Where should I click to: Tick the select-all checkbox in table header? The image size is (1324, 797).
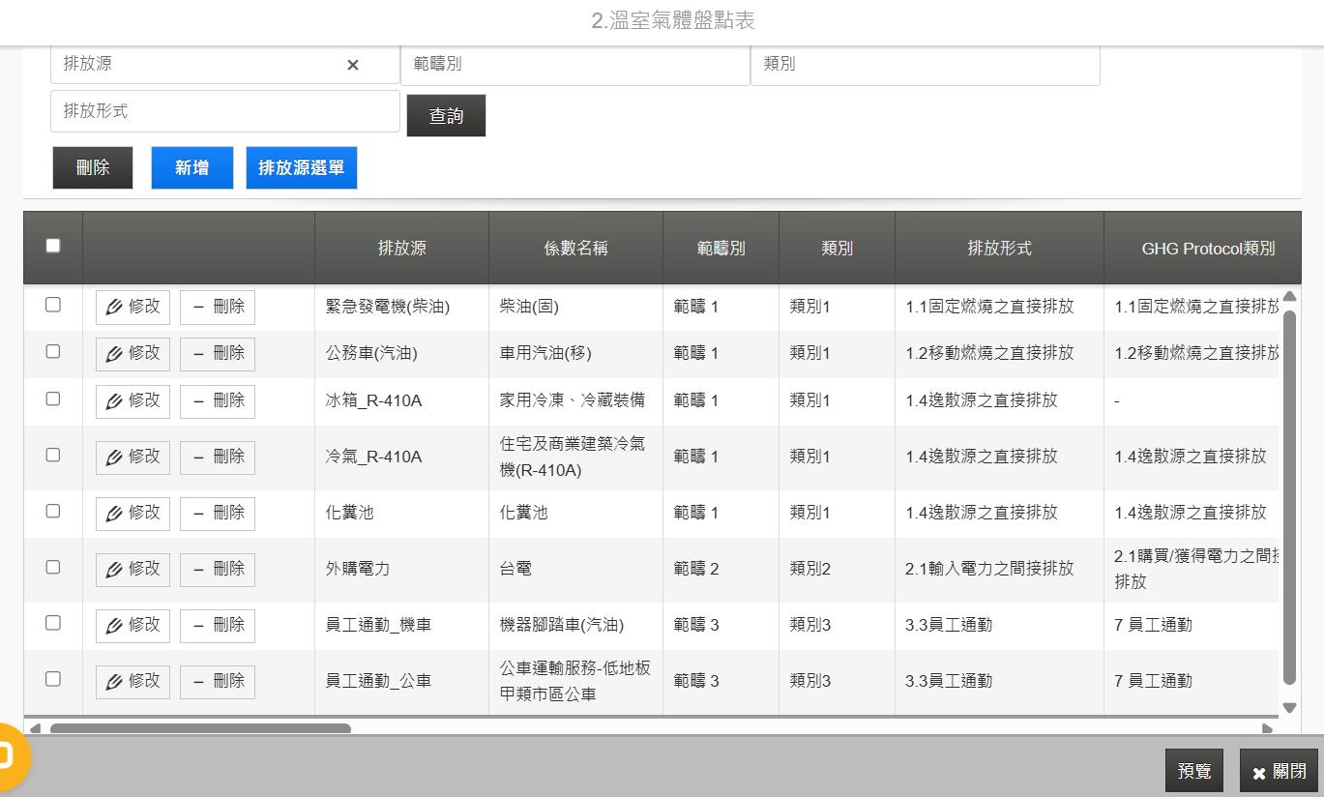pyautogui.click(x=53, y=246)
